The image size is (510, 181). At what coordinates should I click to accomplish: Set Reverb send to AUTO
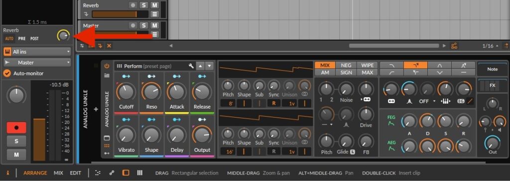pyautogui.click(x=9, y=39)
